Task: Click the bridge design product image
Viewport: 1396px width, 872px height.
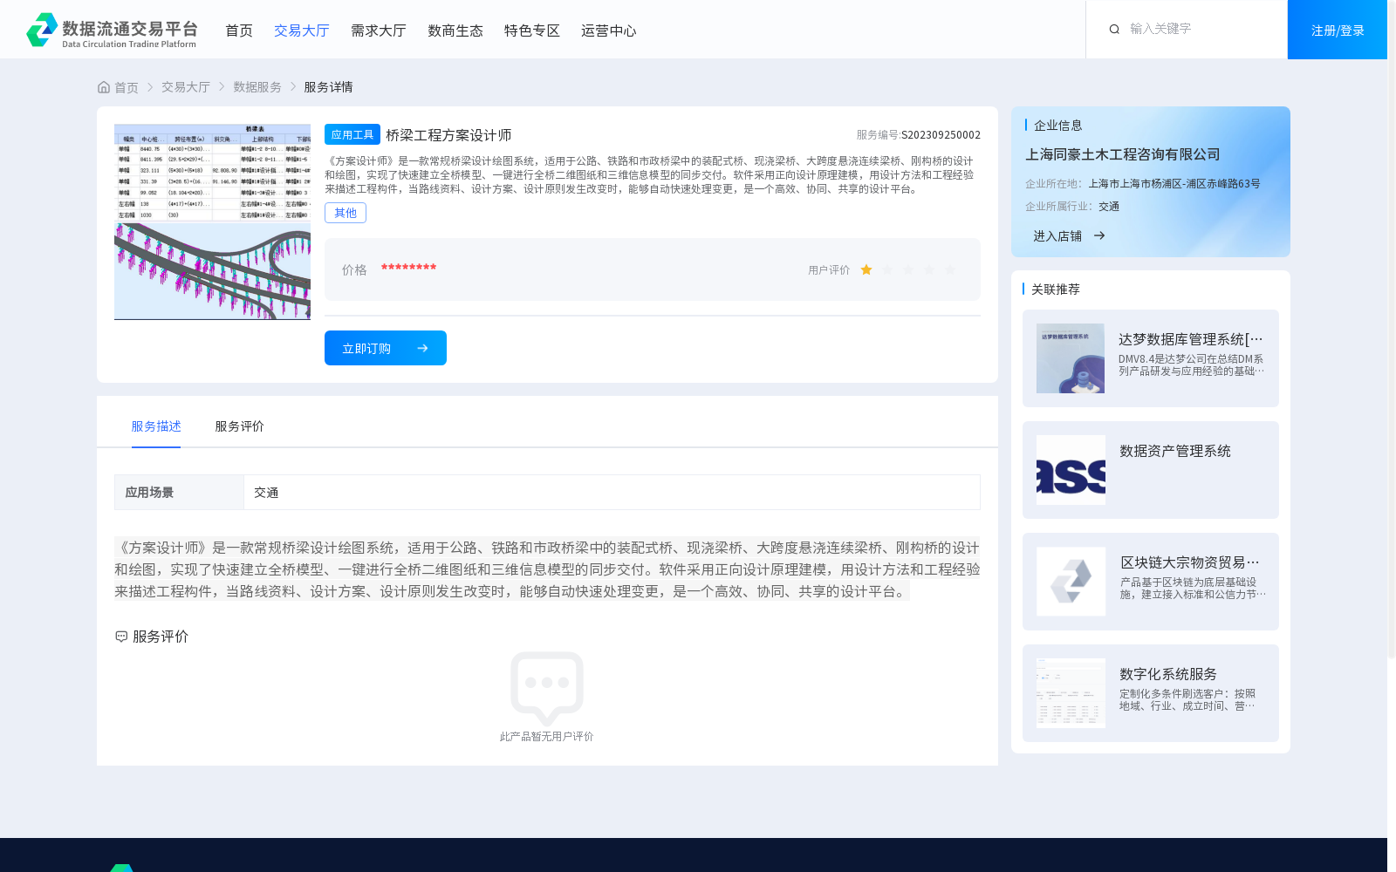Action: (212, 221)
